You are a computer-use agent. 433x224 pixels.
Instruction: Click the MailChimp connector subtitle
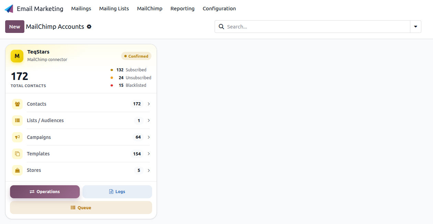coord(47,60)
